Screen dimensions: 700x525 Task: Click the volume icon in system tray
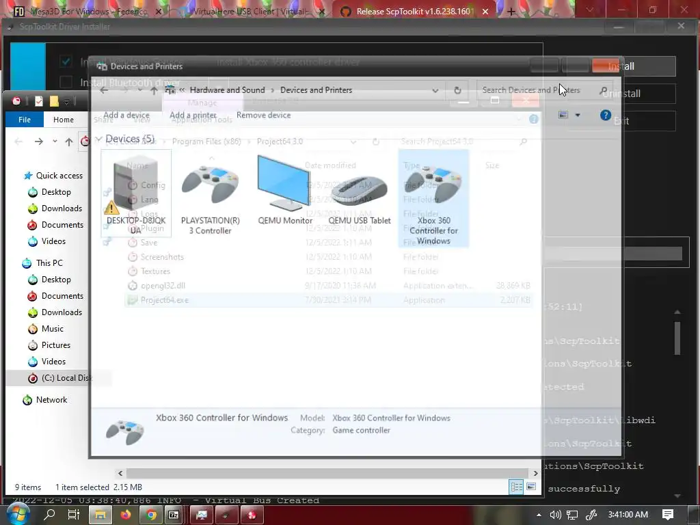point(555,515)
